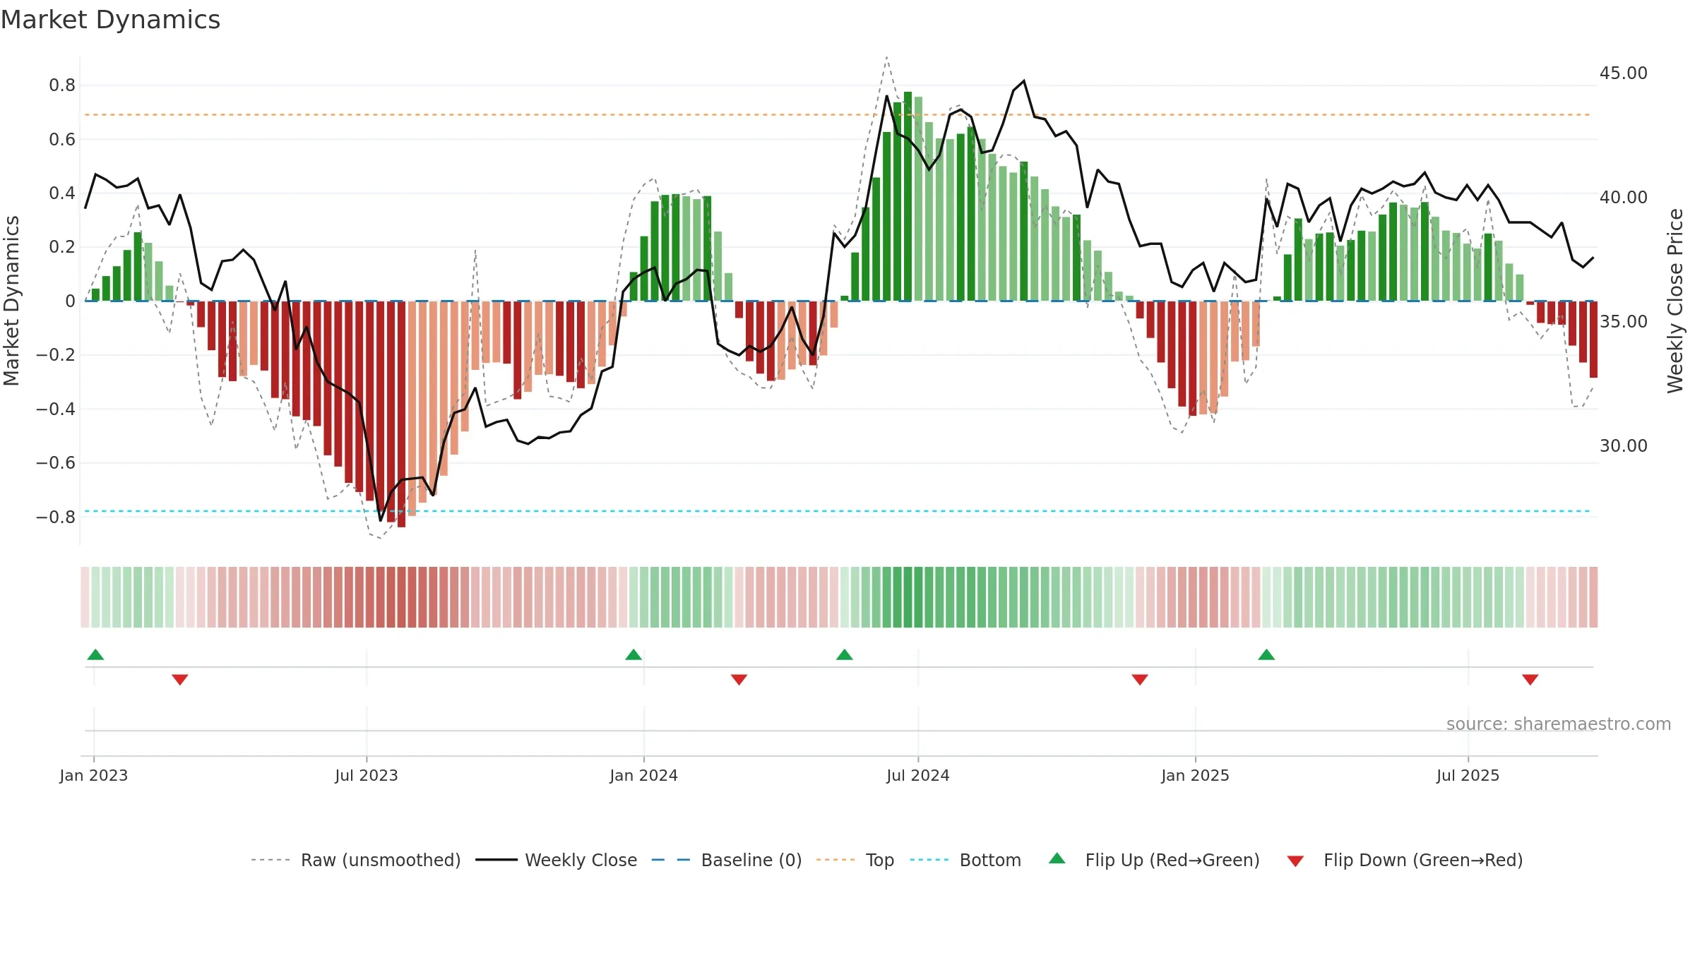Screen dimensions: 1695x953
Task: Toggle the Flip Up (Red→Green) legend entry
Action: coord(1154,860)
